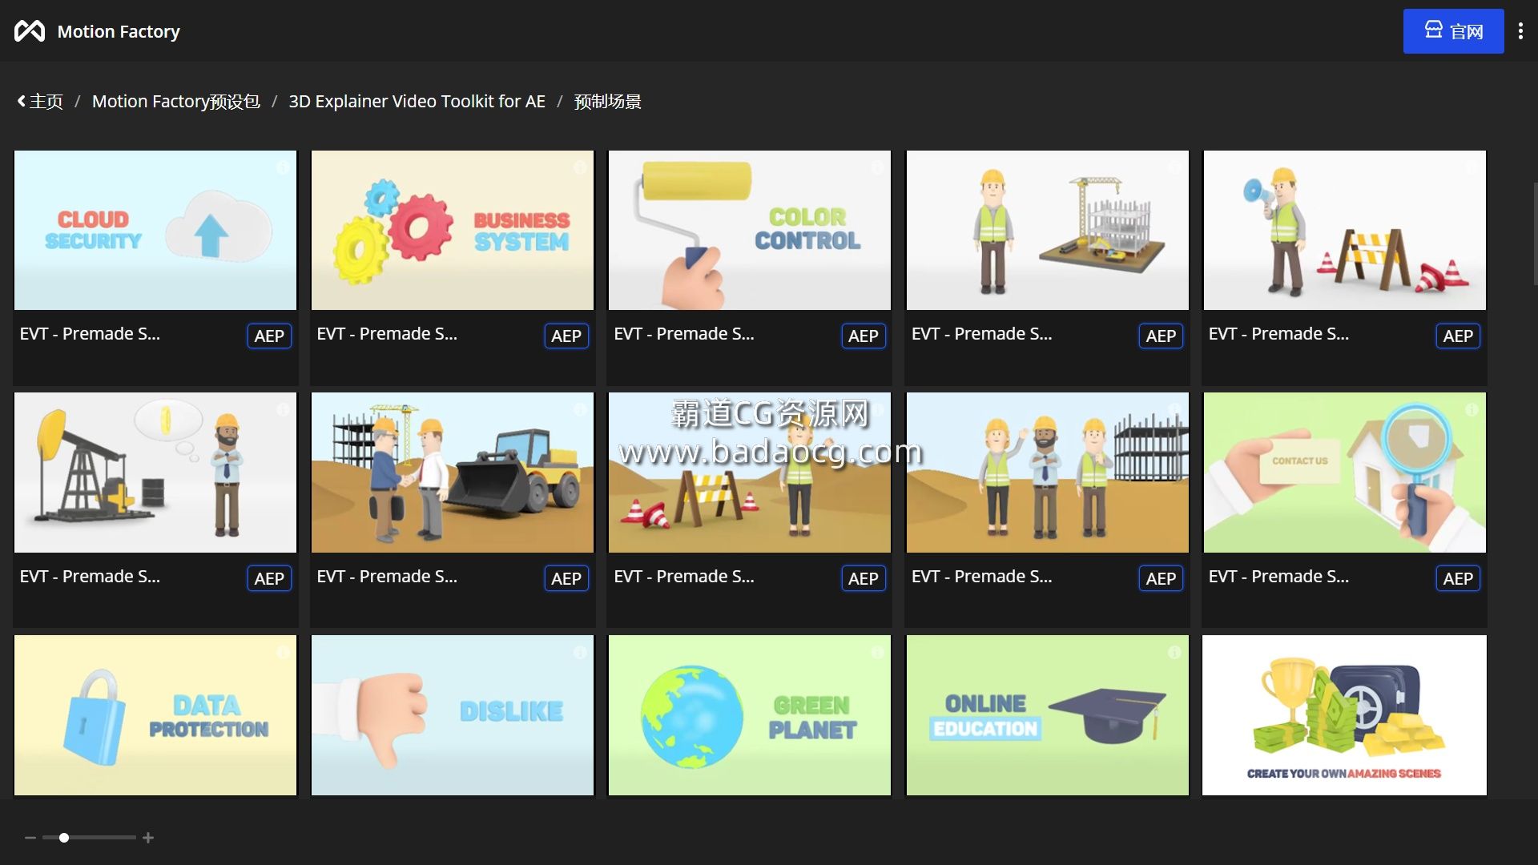Click title text under Contact Us thumbnail

click(1278, 577)
